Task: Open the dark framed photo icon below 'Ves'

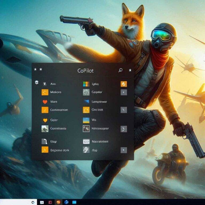Action: tap(86, 129)
